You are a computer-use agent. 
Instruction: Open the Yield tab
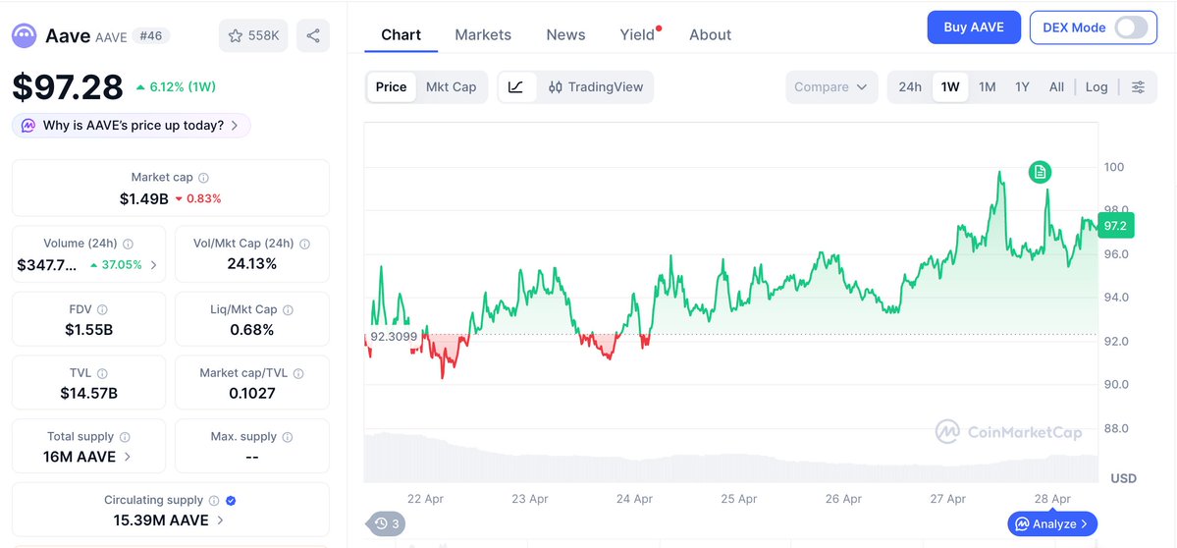[x=637, y=34]
